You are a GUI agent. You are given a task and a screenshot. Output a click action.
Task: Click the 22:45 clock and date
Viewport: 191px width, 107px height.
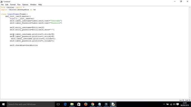click(x=185, y=104)
